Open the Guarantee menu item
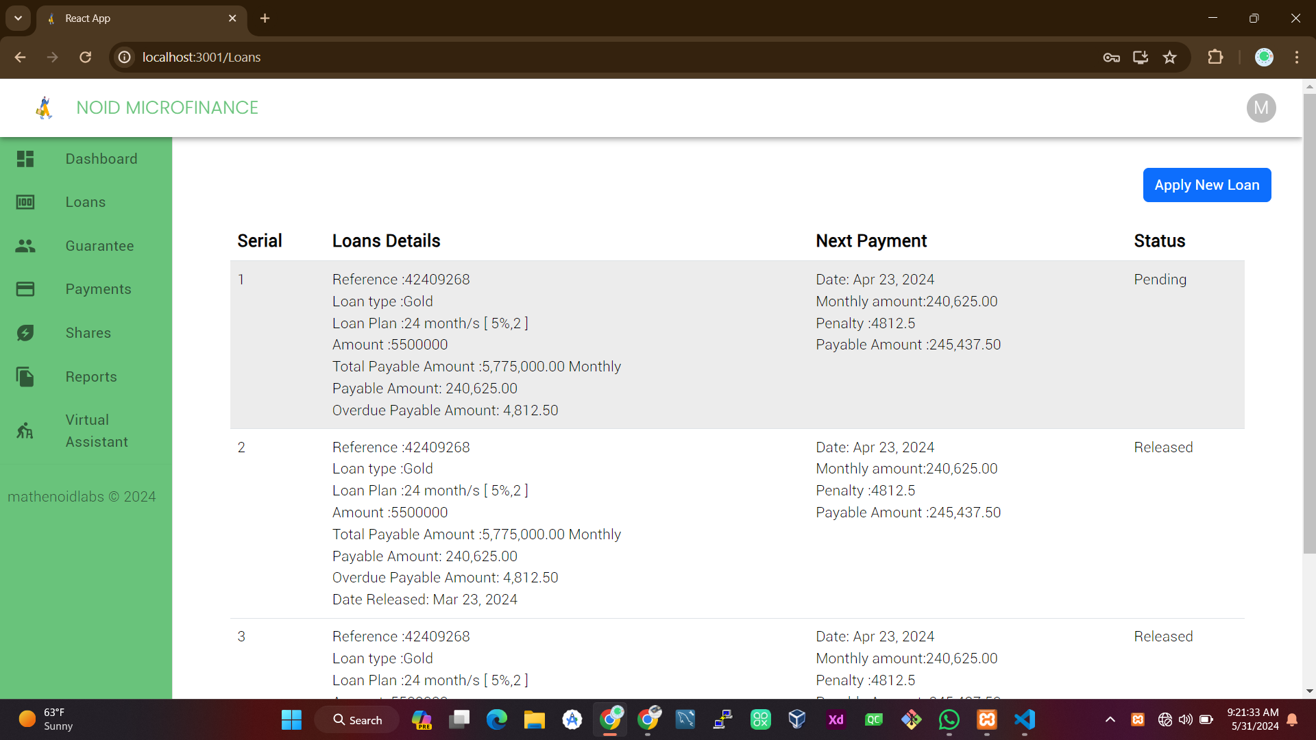This screenshot has height=740, width=1316. click(99, 246)
